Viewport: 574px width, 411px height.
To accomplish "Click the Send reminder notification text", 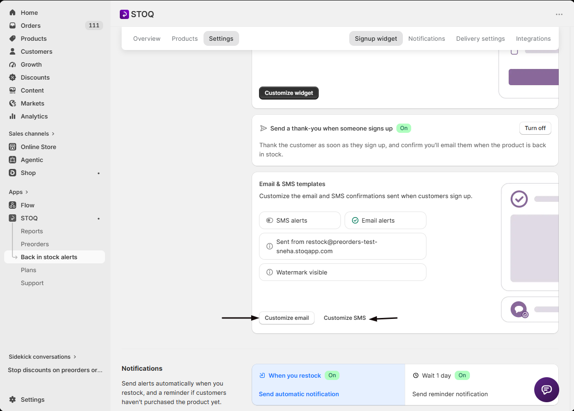I will pyautogui.click(x=450, y=394).
